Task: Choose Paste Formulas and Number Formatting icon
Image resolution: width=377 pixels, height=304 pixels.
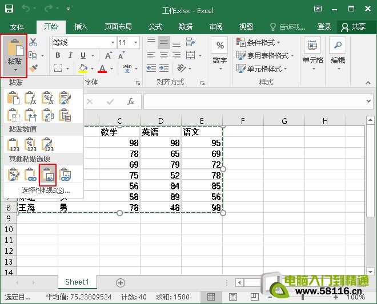Action: coord(47,98)
